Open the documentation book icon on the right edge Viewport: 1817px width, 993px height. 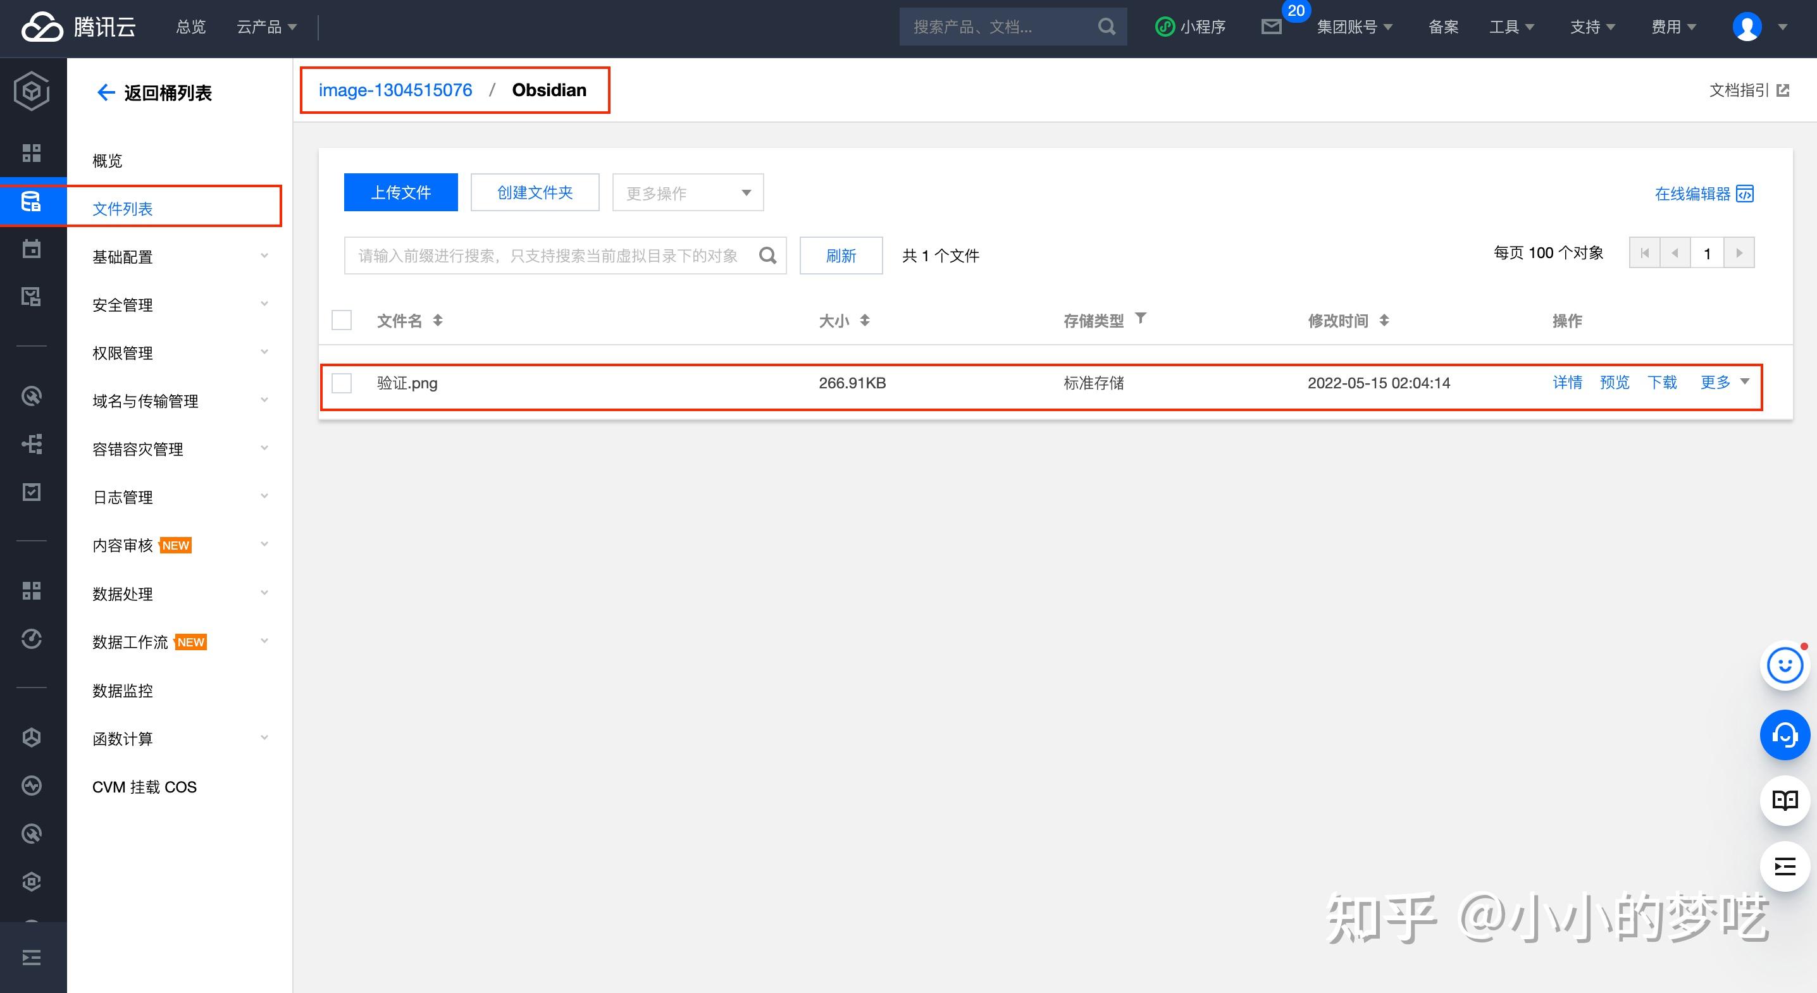[1785, 801]
